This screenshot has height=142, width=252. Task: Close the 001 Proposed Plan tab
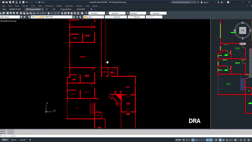(x=43, y=9)
